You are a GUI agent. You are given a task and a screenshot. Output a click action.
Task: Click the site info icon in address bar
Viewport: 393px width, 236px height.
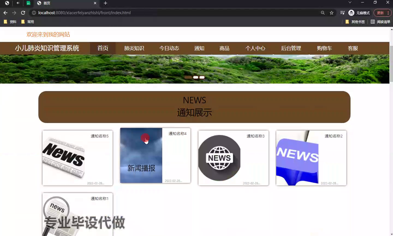pyautogui.click(x=34, y=13)
